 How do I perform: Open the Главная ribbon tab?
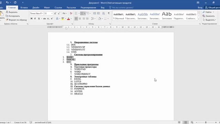tap(12, 8)
